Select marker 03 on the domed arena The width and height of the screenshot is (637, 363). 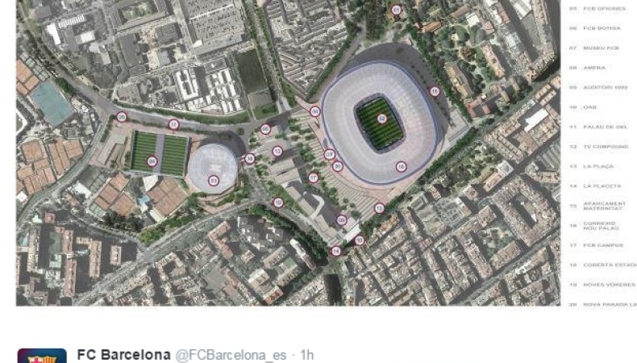click(214, 180)
